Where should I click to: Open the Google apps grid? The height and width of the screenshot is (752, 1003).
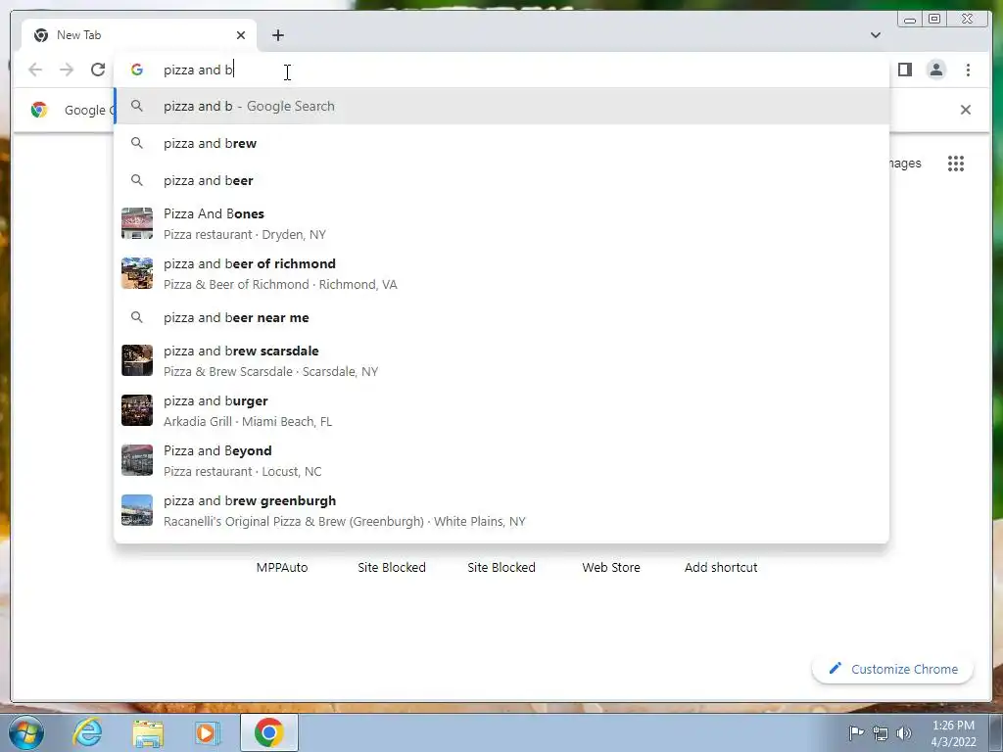pyautogui.click(x=956, y=164)
